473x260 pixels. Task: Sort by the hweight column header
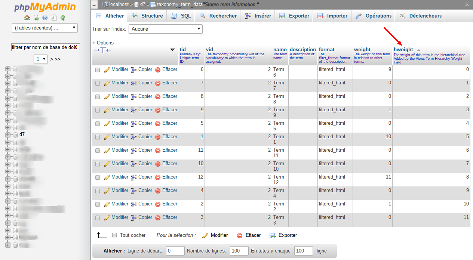403,49
